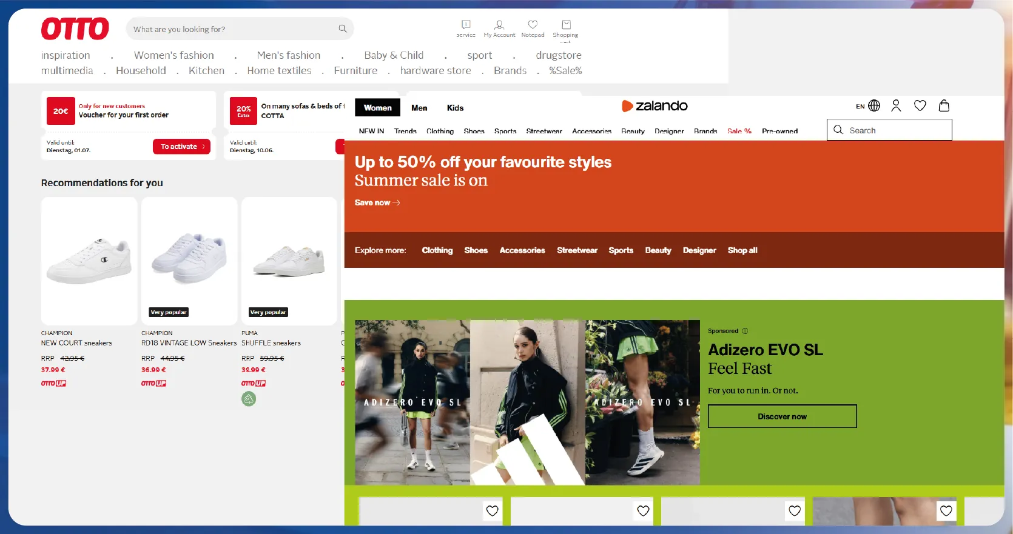Image resolution: width=1013 pixels, height=534 pixels.
Task: Open Furniture category on OTTO
Action: [x=355, y=70]
